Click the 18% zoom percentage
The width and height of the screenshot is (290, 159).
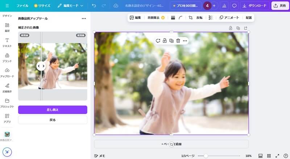click(x=248, y=156)
